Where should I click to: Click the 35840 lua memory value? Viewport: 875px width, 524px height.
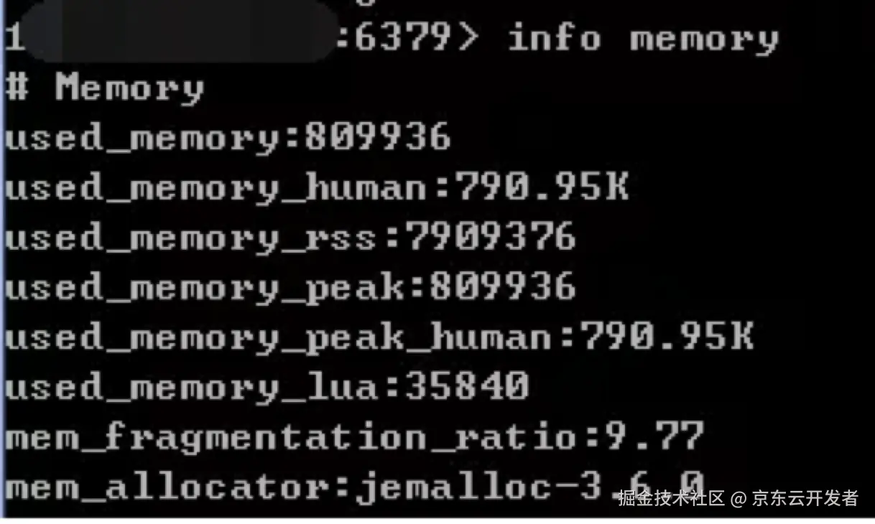pos(467,388)
